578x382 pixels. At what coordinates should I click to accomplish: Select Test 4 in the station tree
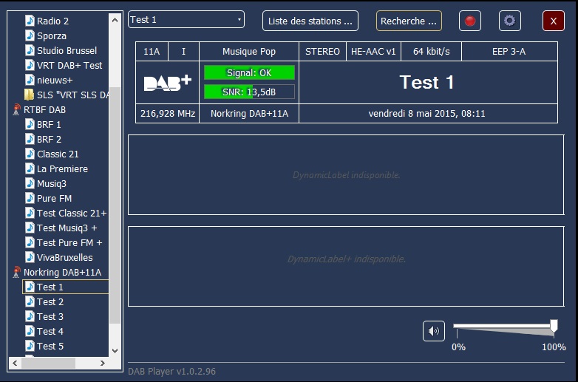point(50,331)
